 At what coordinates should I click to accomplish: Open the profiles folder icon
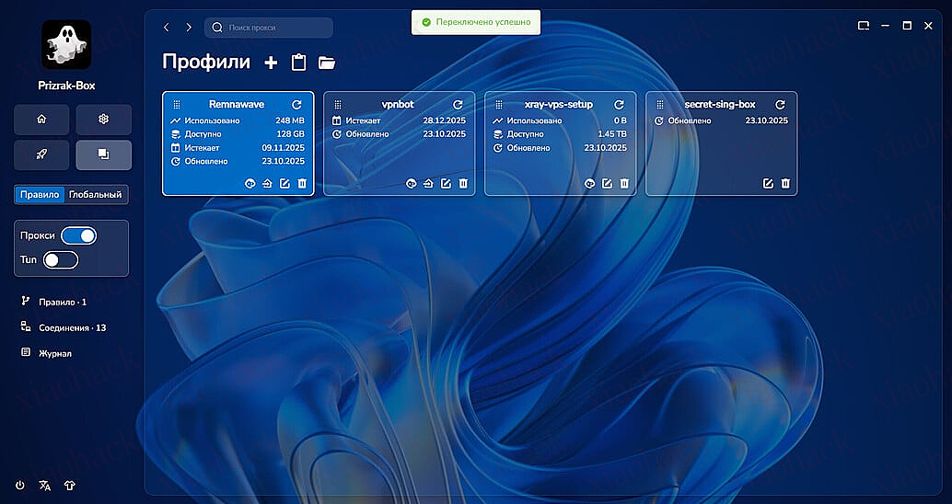coord(327,63)
